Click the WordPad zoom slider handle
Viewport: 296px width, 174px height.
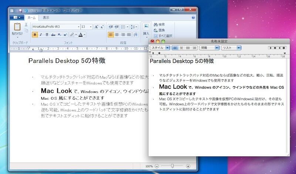tap(172, 166)
